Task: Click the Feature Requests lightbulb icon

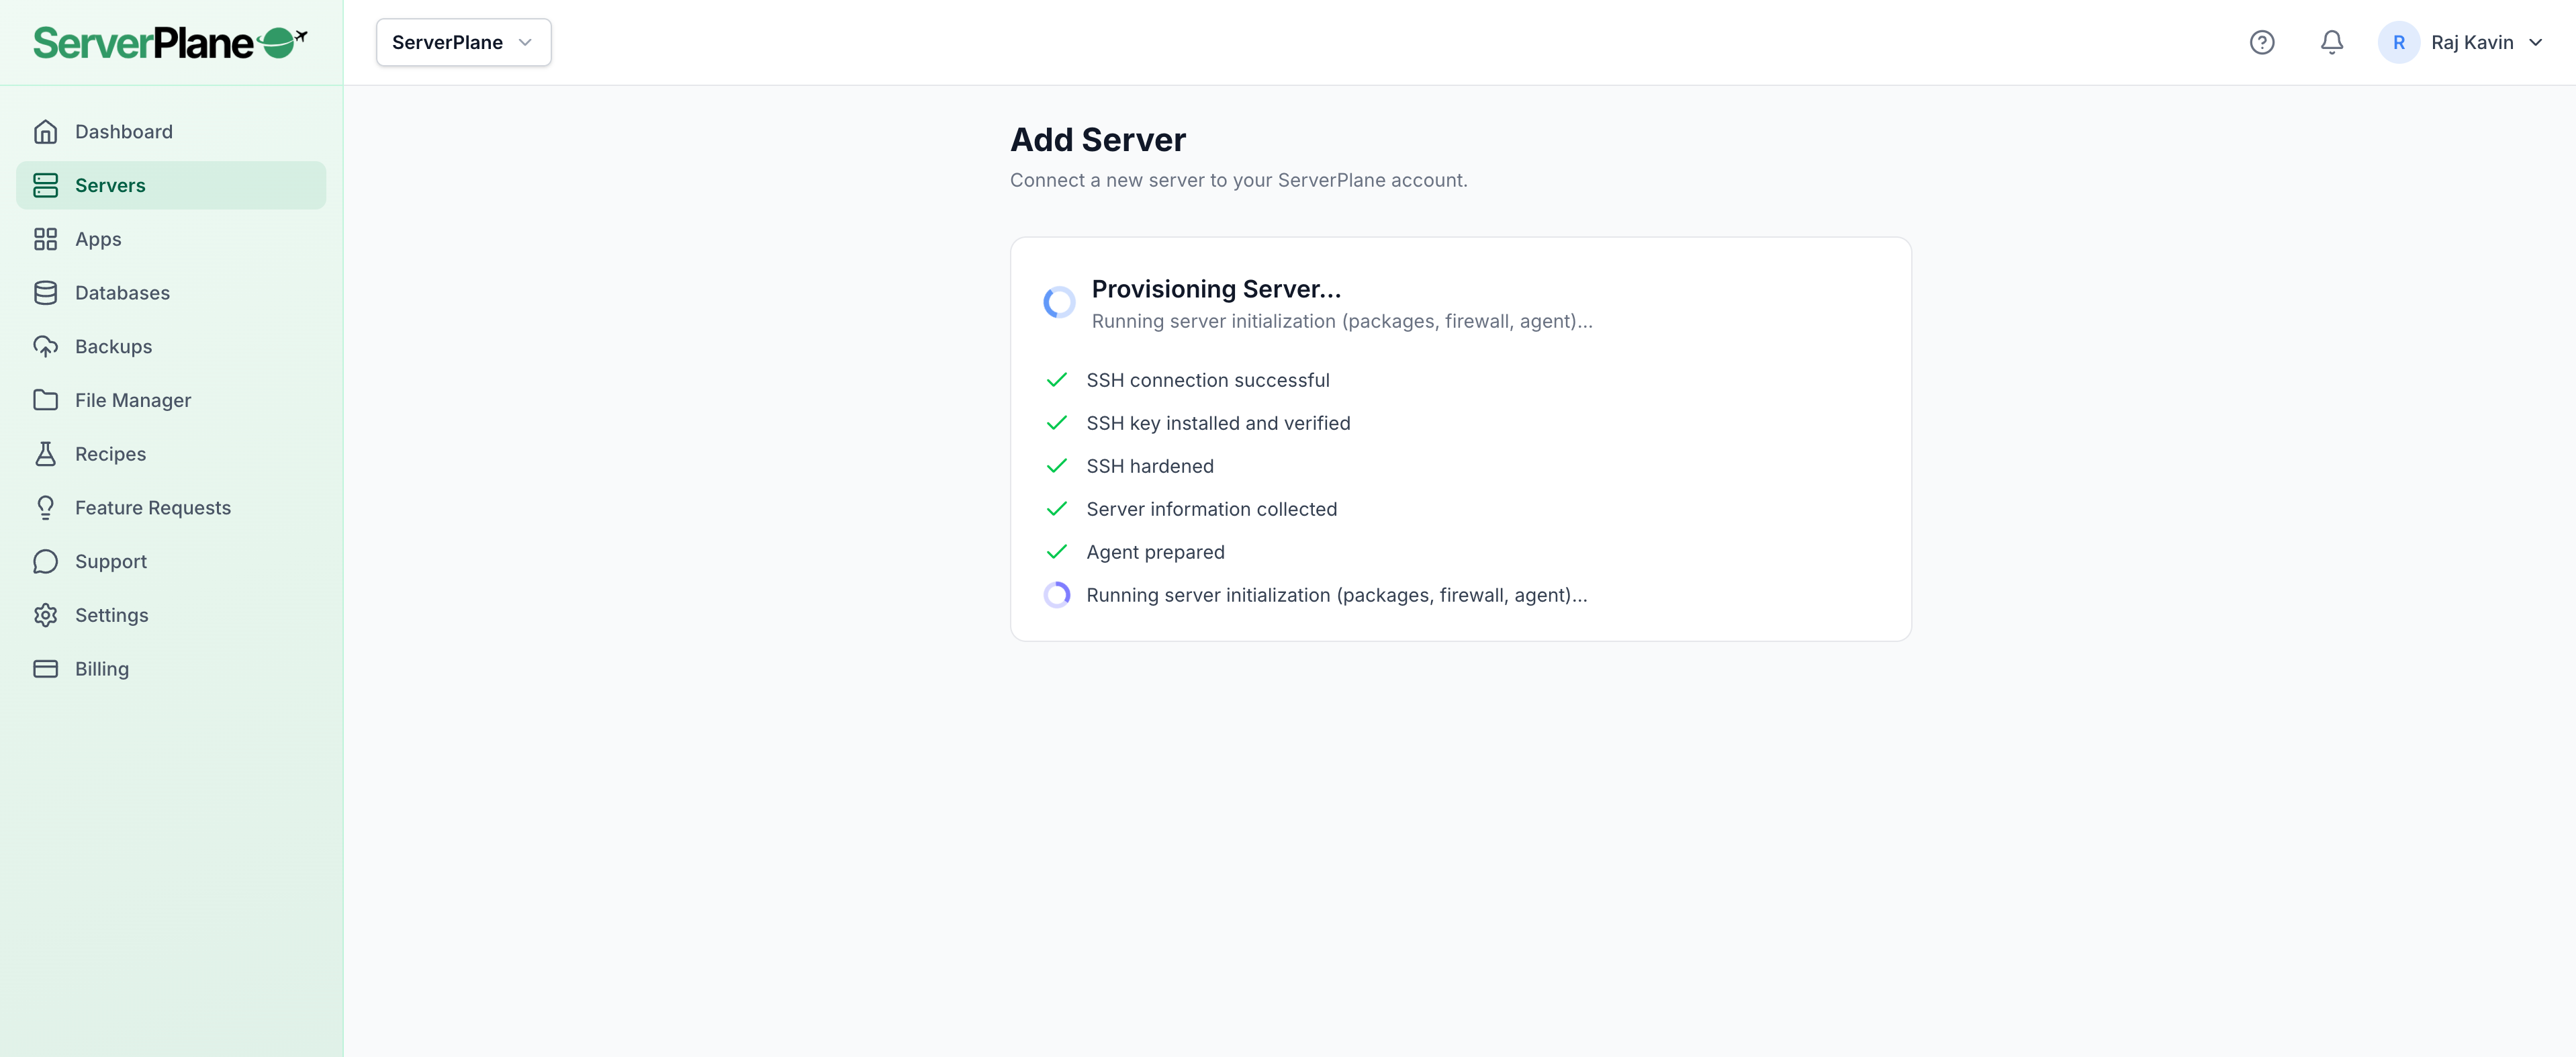Action: click(x=45, y=508)
